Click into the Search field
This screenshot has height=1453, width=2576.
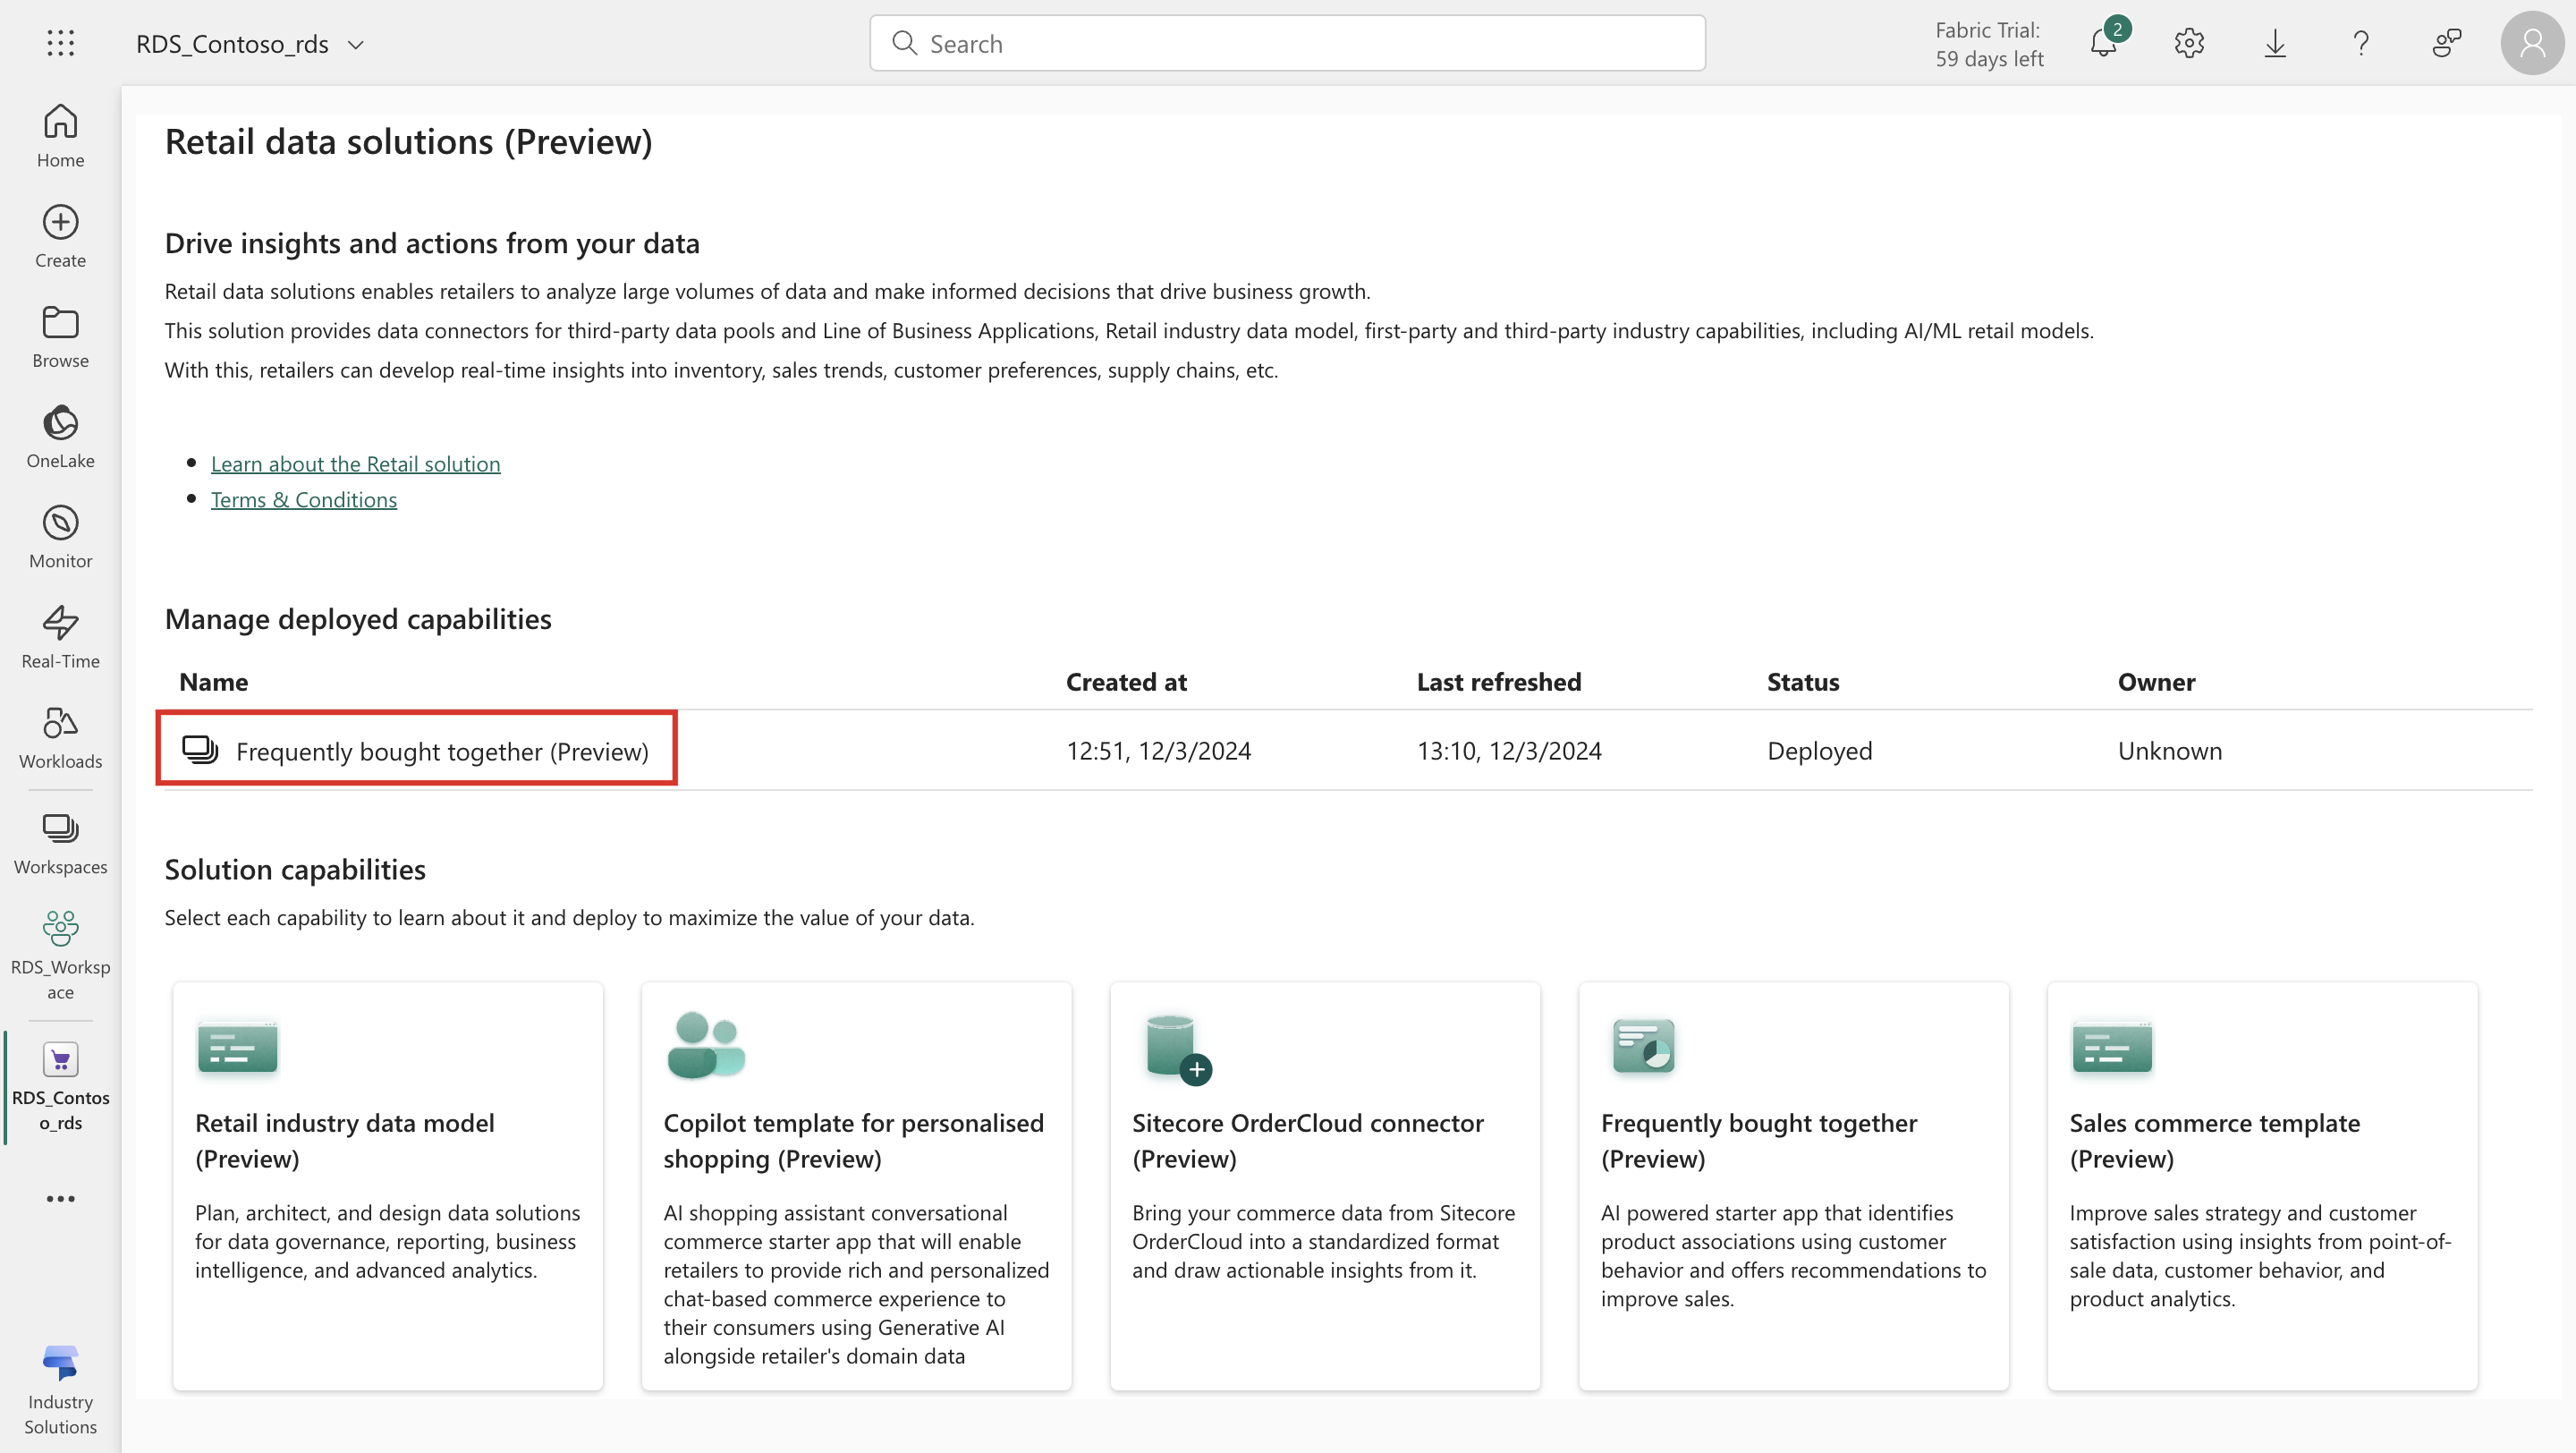(1287, 43)
